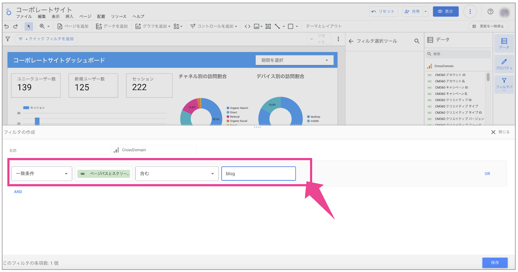Click the Looker Studio logo icon
This screenshot has height=272, width=518.
9,12
